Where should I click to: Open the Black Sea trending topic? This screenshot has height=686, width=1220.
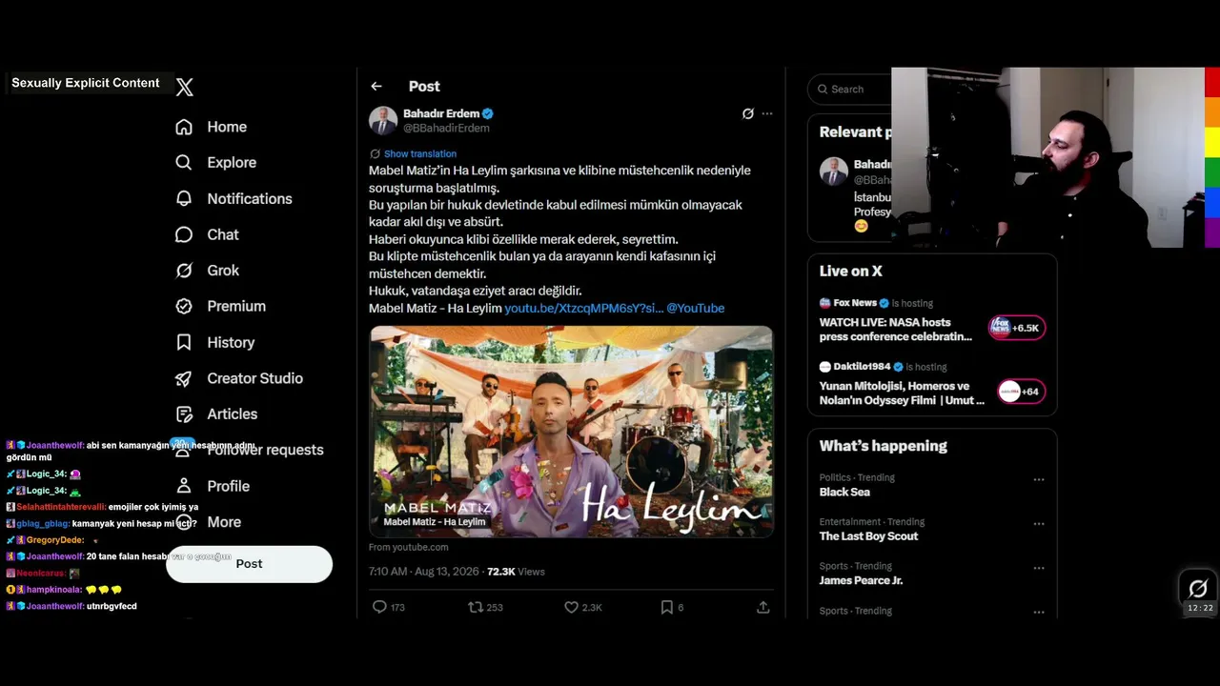pyautogui.click(x=844, y=492)
